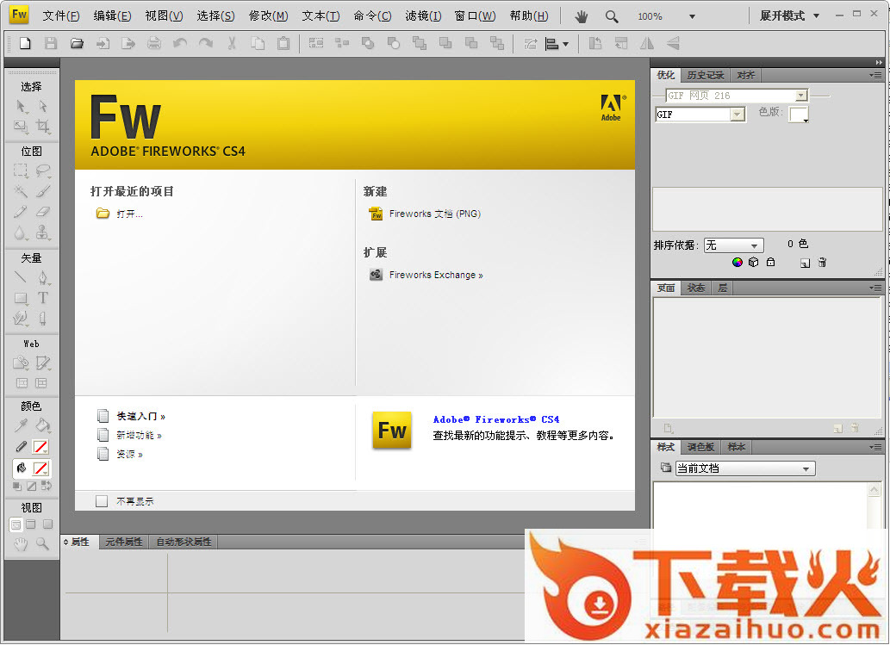
Task: Open the 新增功能 link
Action: pos(139,435)
